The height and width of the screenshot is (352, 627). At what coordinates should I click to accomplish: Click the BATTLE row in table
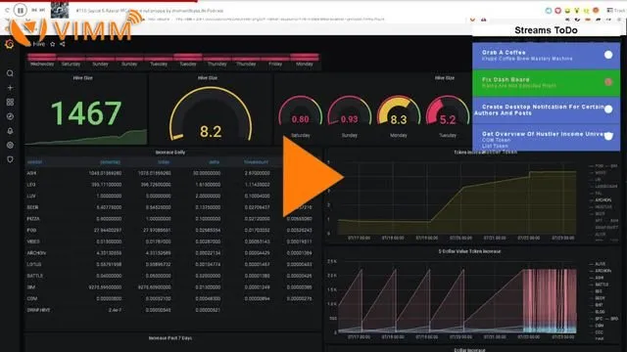click(173, 276)
